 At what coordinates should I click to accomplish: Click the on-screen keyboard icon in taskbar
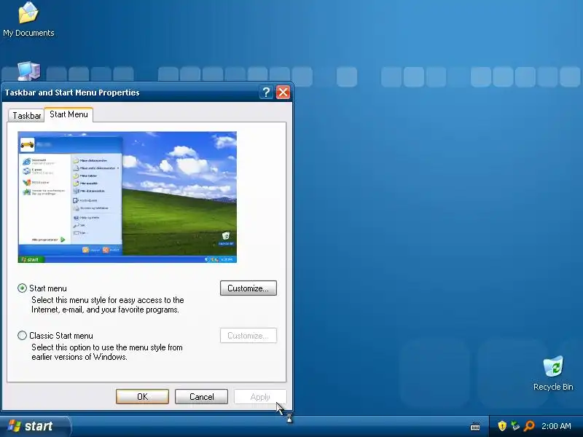475,426
